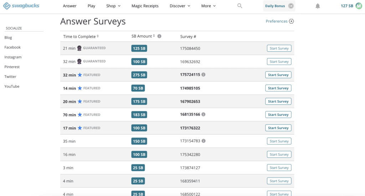
Task: Click the green profile avatar icon
Action: pos(359,6)
